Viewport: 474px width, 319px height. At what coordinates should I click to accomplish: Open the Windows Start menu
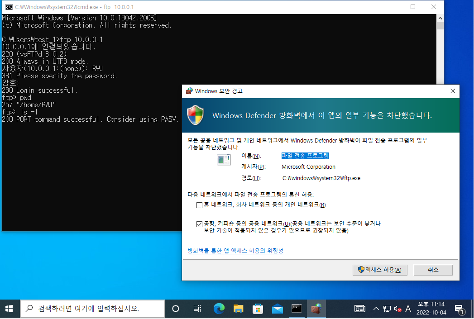(9, 309)
